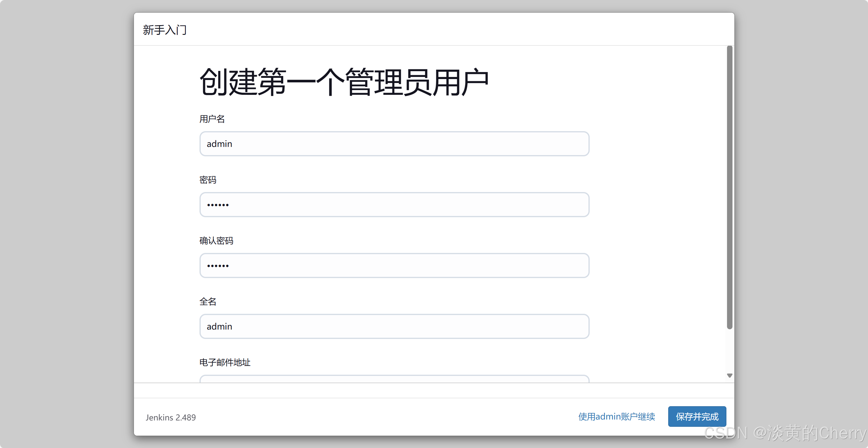868x448 pixels.
Task: Click the 使用admin账户继续 link
Action: coord(616,417)
